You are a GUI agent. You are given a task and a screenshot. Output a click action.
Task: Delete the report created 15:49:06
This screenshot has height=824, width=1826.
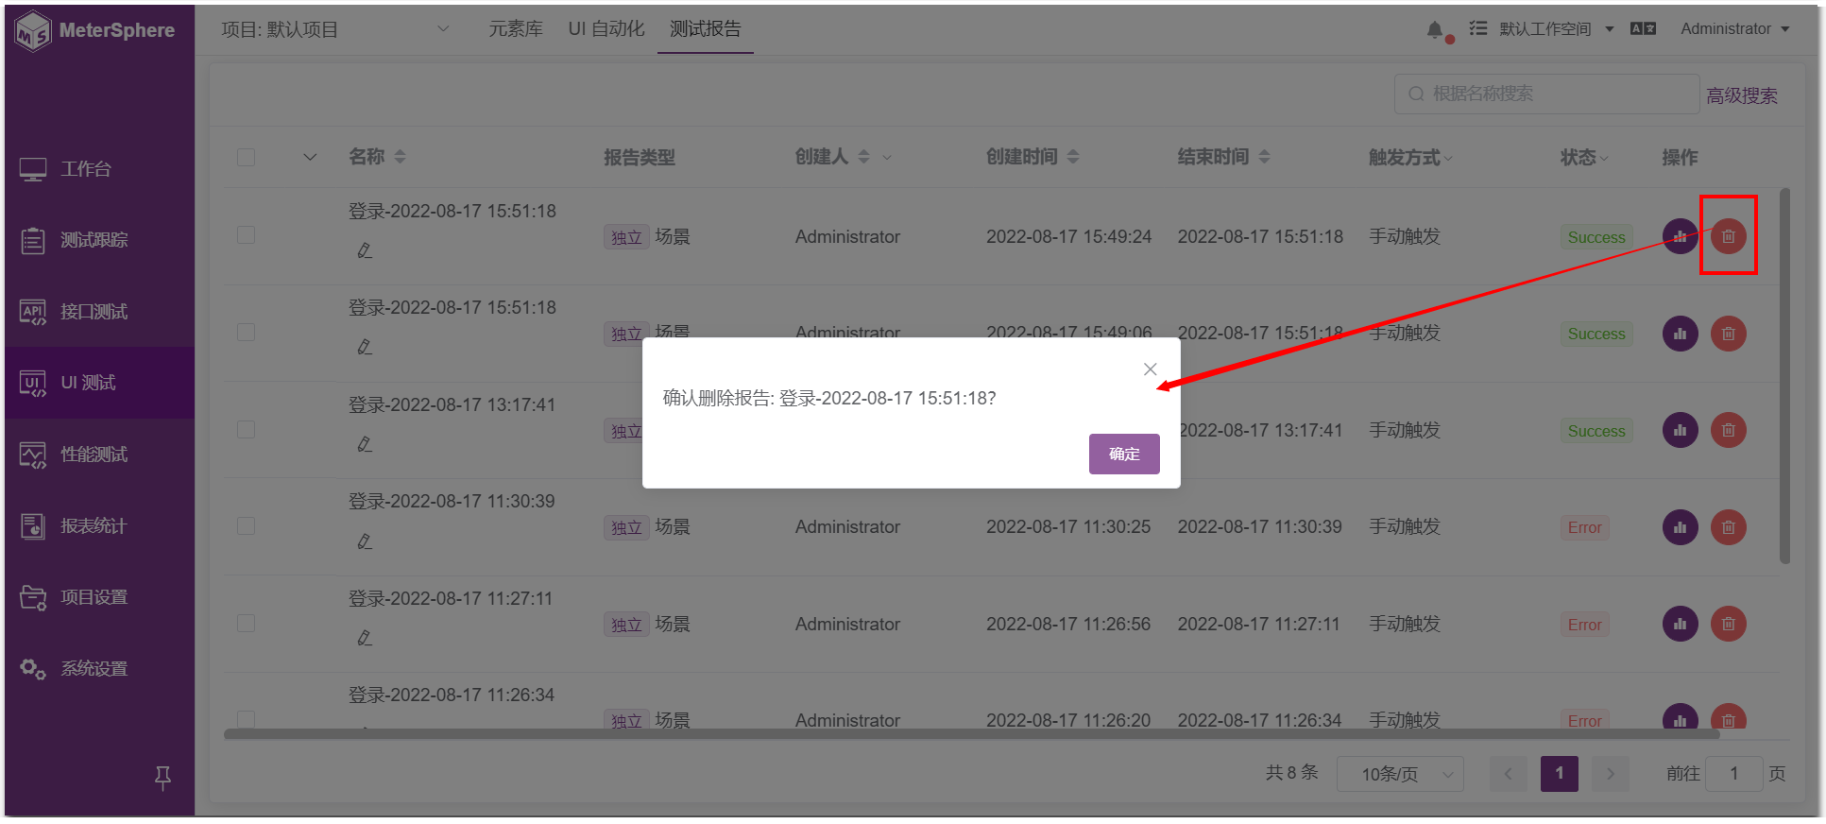coord(1728,334)
